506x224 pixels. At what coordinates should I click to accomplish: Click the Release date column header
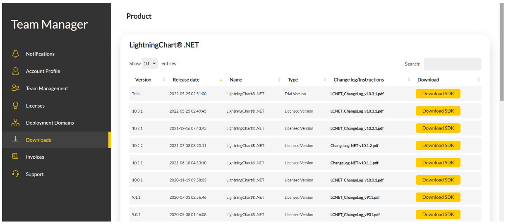[x=186, y=80]
